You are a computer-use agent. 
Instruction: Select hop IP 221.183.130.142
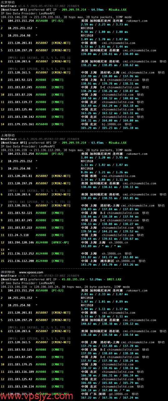coord(21,117)
